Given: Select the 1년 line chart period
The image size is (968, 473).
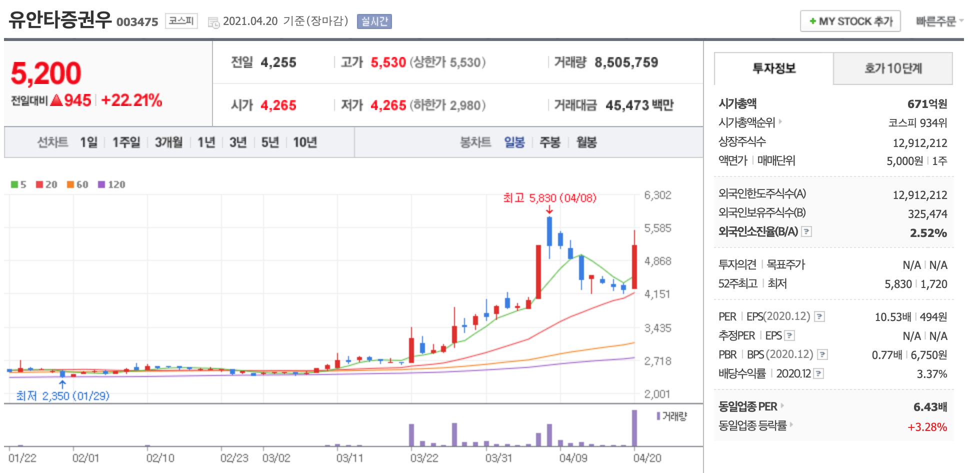Looking at the screenshot, I should coord(206,142).
